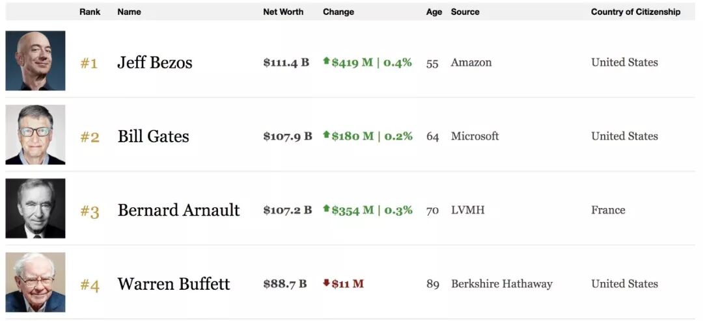Select Warren Buffett's photo thumbnail
This screenshot has height=321, width=703.
[x=35, y=282]
